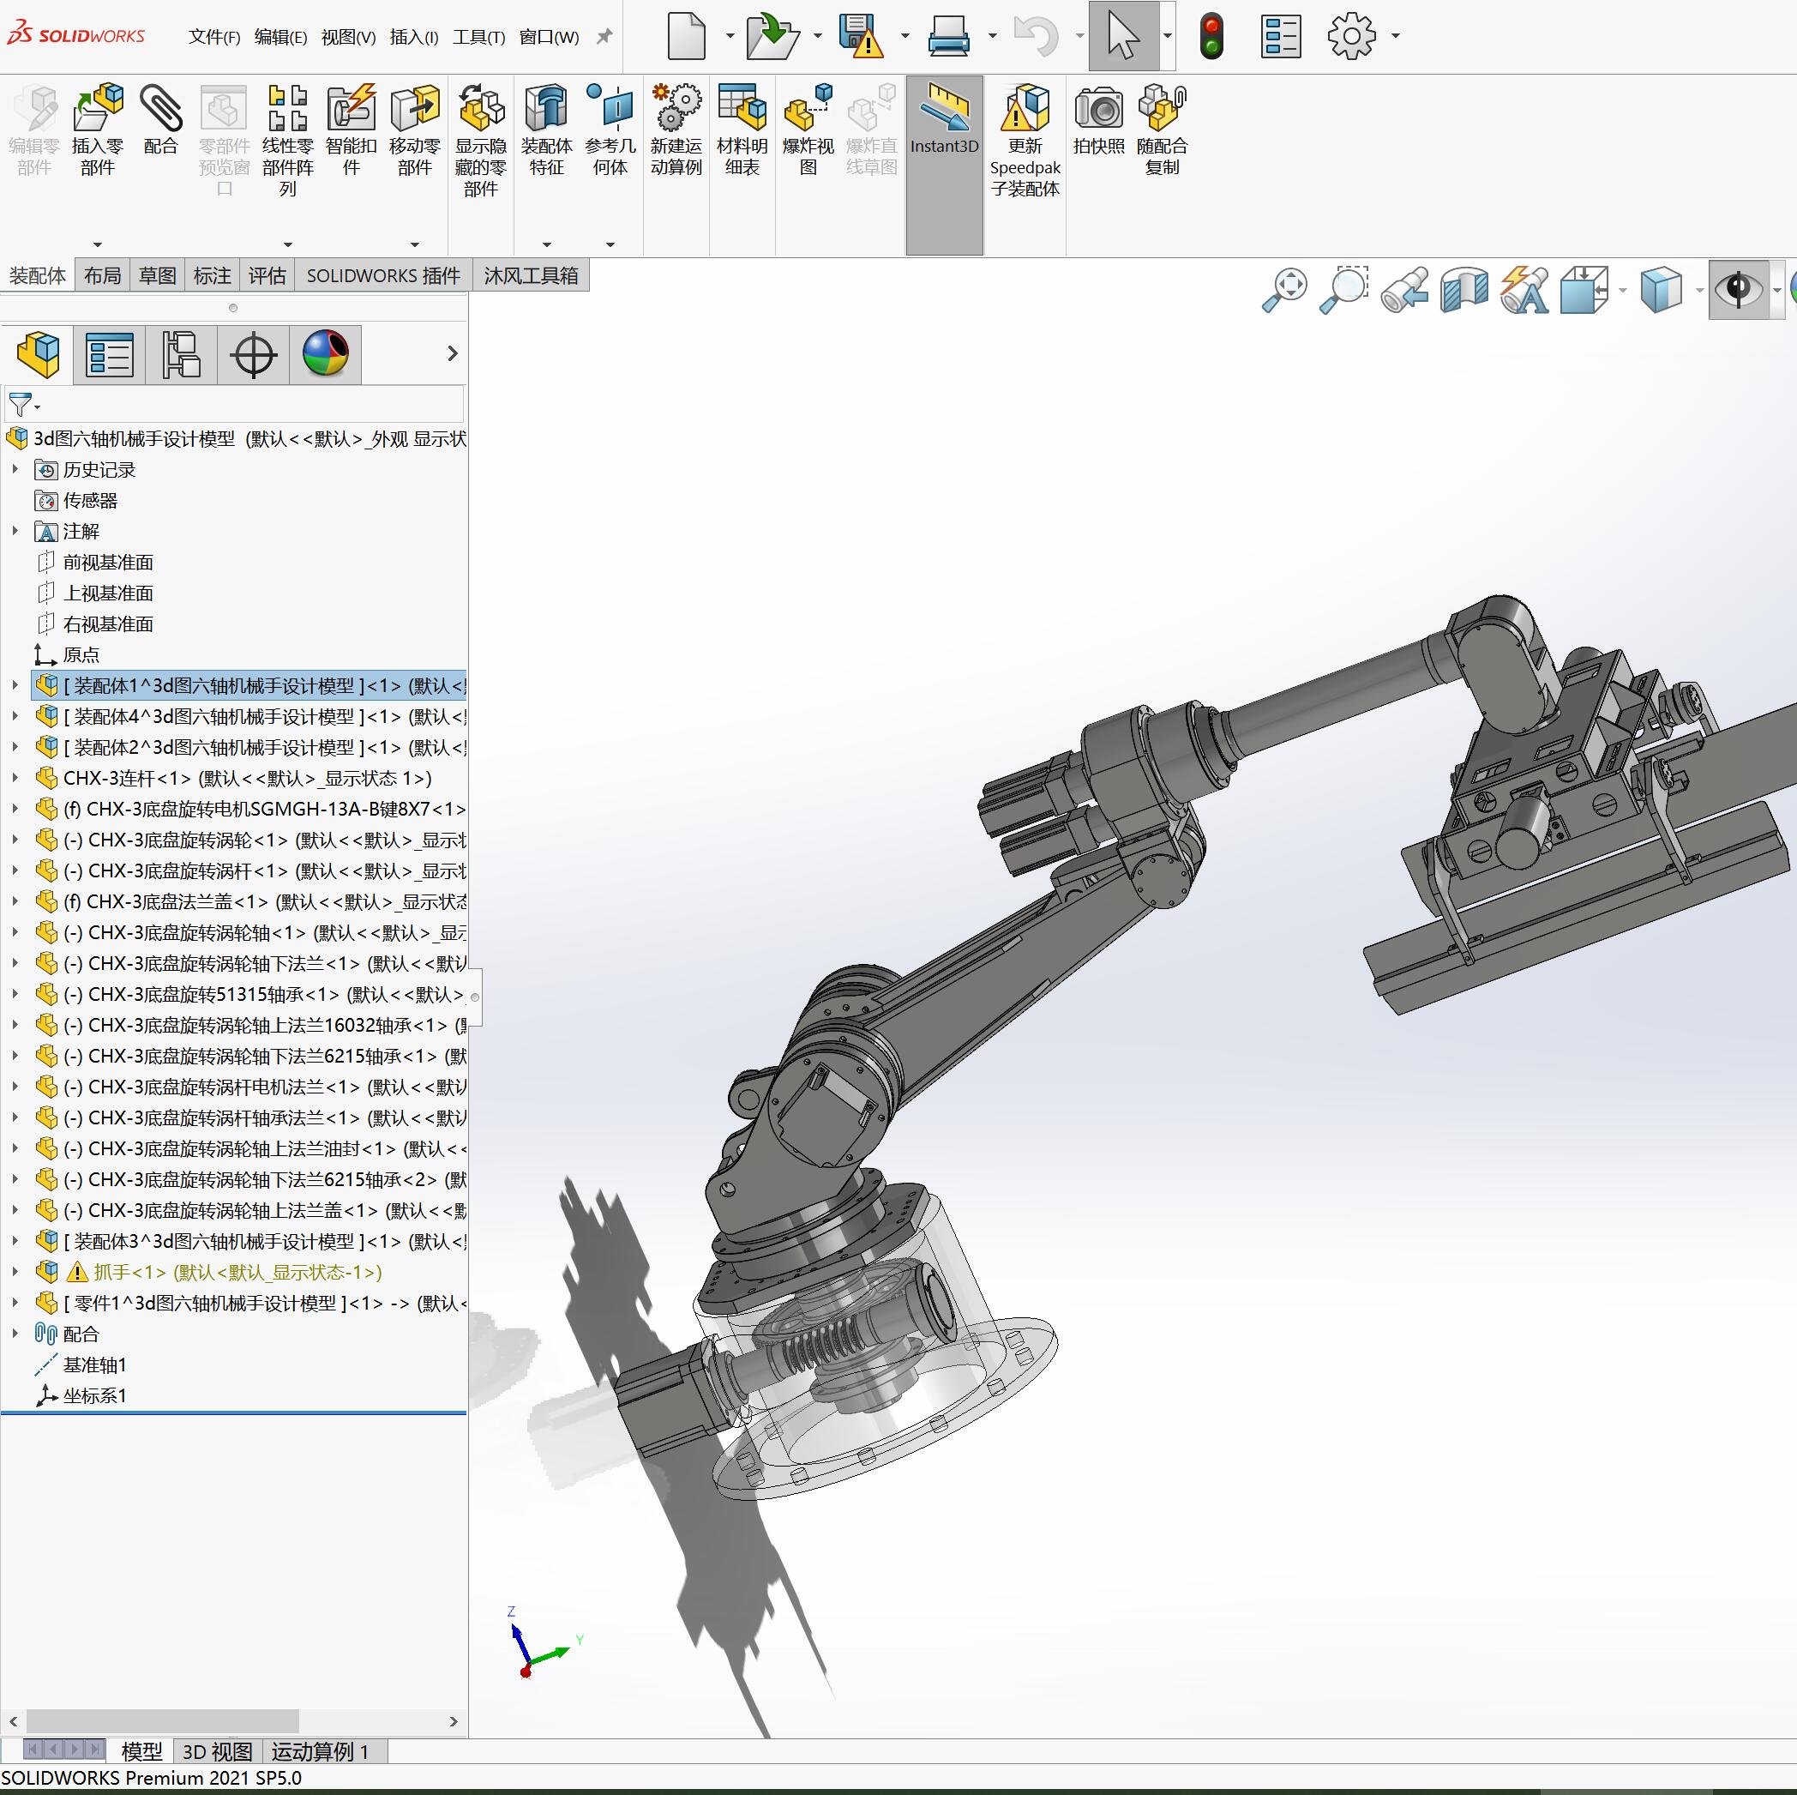Open the Display Style cube icon
The image size is (1797, 1795).
tap(1662, 289)
